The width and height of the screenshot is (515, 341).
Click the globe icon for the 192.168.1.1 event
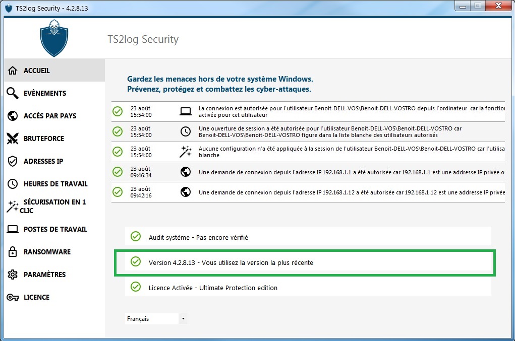tap(186, 172)
